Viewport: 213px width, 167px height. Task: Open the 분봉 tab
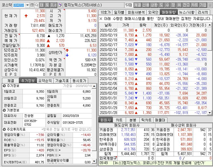click(133, 120)
